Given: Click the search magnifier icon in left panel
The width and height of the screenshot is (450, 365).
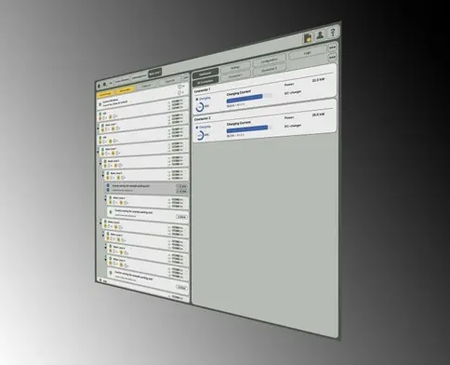Looking at the screenshot, I should [104, 85].
